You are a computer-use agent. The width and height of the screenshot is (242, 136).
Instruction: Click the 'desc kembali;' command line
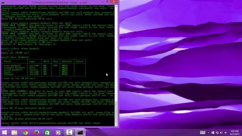(15, 57)
